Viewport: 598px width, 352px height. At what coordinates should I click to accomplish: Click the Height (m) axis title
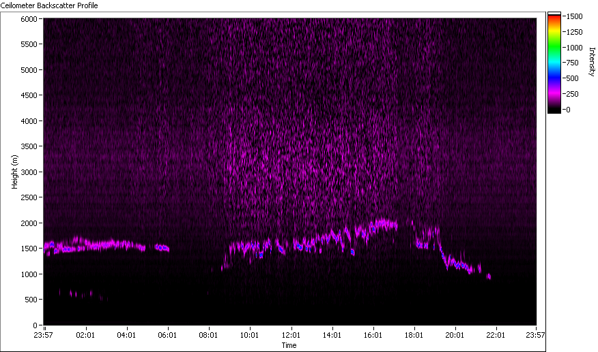pyautogui.click(x=14, y=172)
